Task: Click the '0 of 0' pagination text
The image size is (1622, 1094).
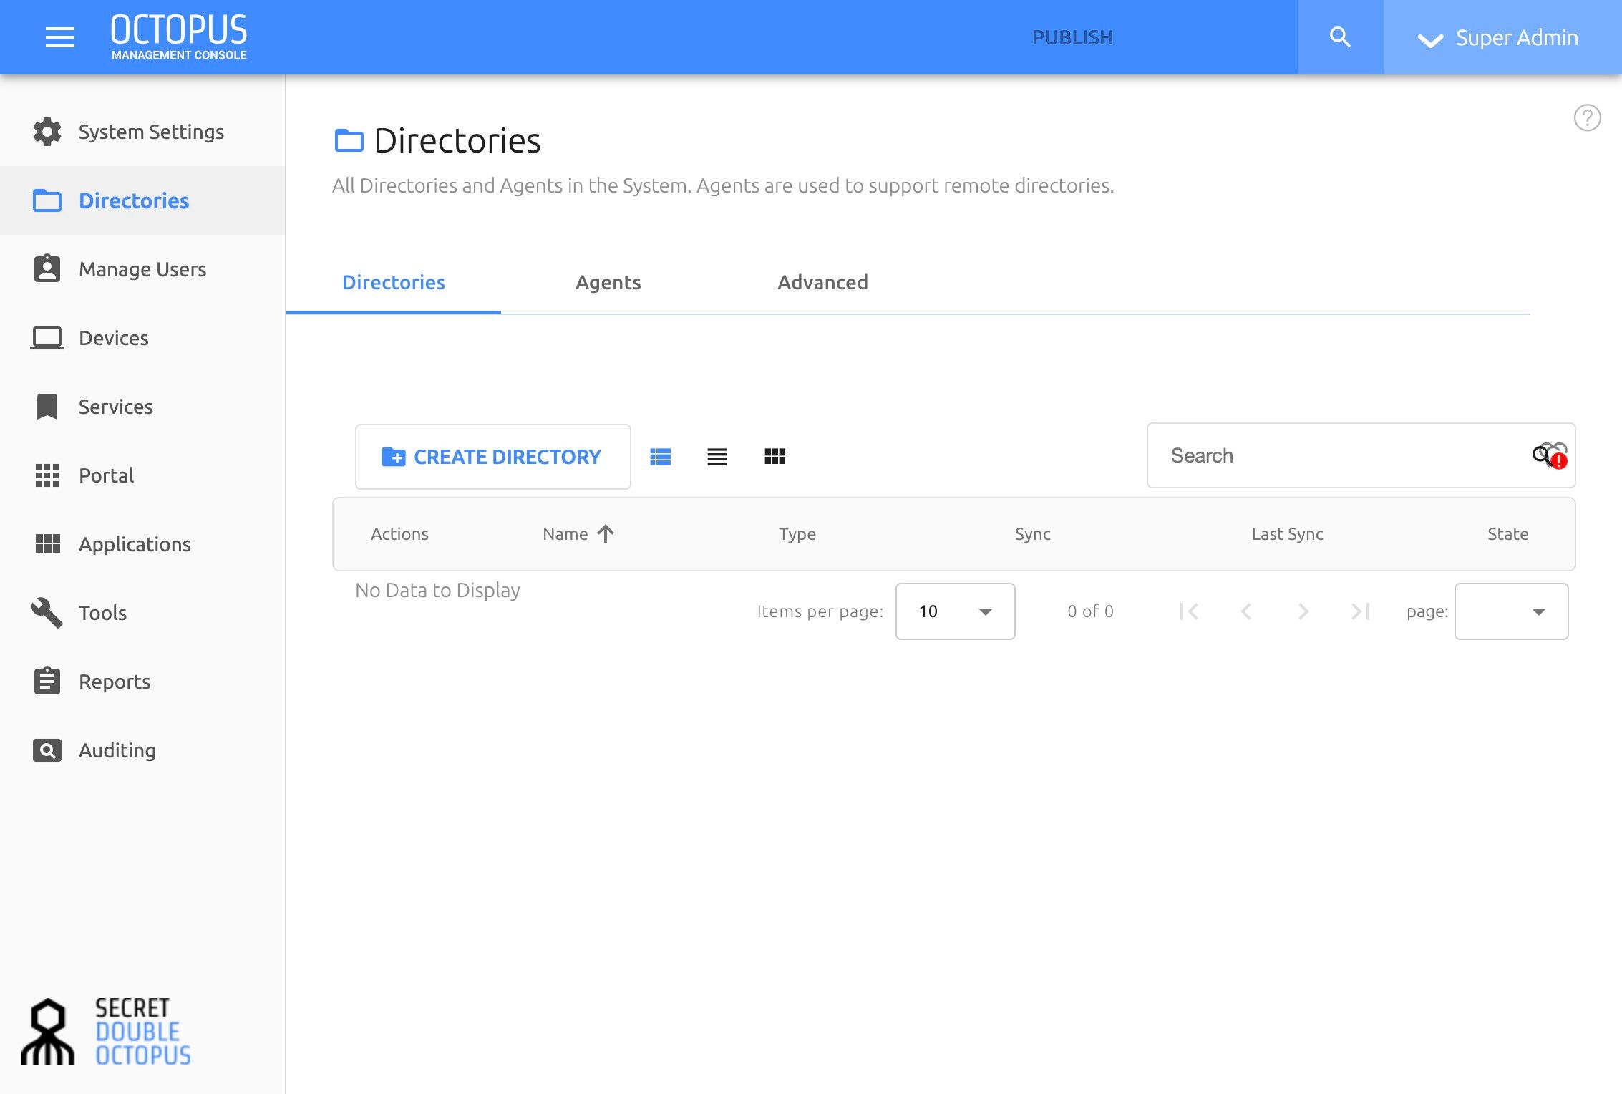Action: click(x=1090, y=611)
